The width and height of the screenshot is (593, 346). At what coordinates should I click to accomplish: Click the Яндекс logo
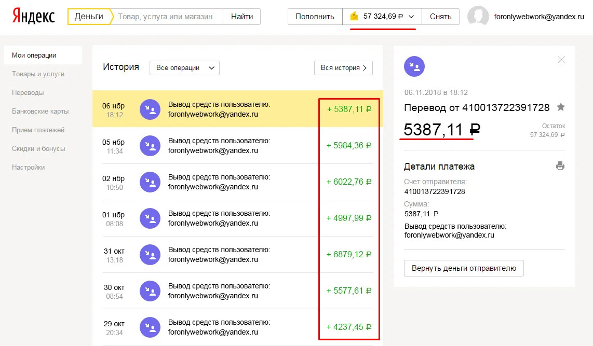tap(33, 16)
